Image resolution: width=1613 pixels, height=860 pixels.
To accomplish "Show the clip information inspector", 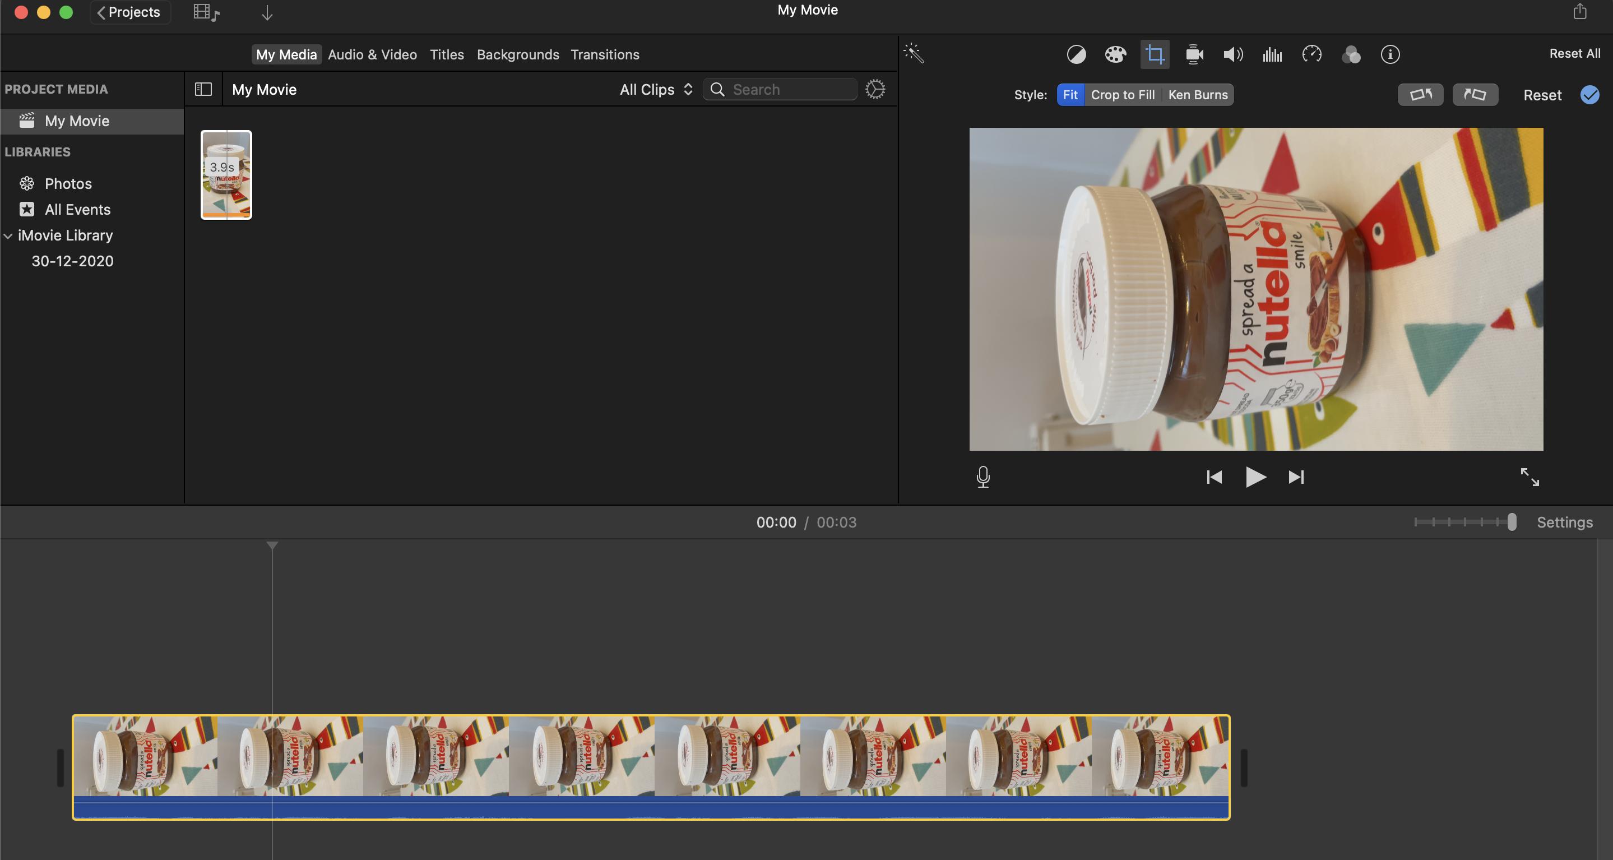I will pos(1390,54).
